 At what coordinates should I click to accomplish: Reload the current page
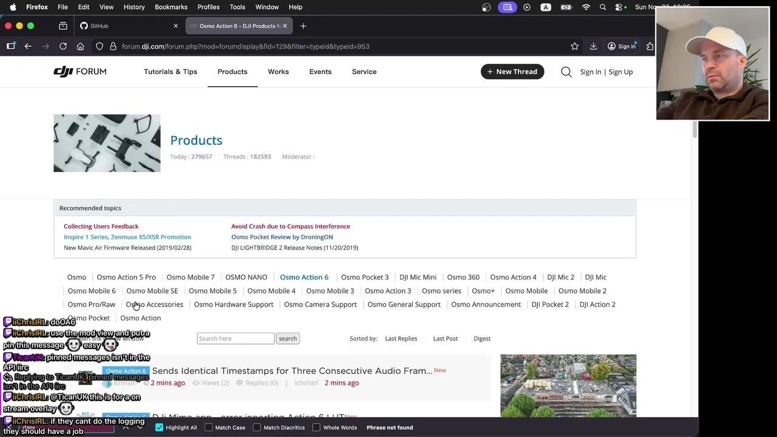click(63, 46)
